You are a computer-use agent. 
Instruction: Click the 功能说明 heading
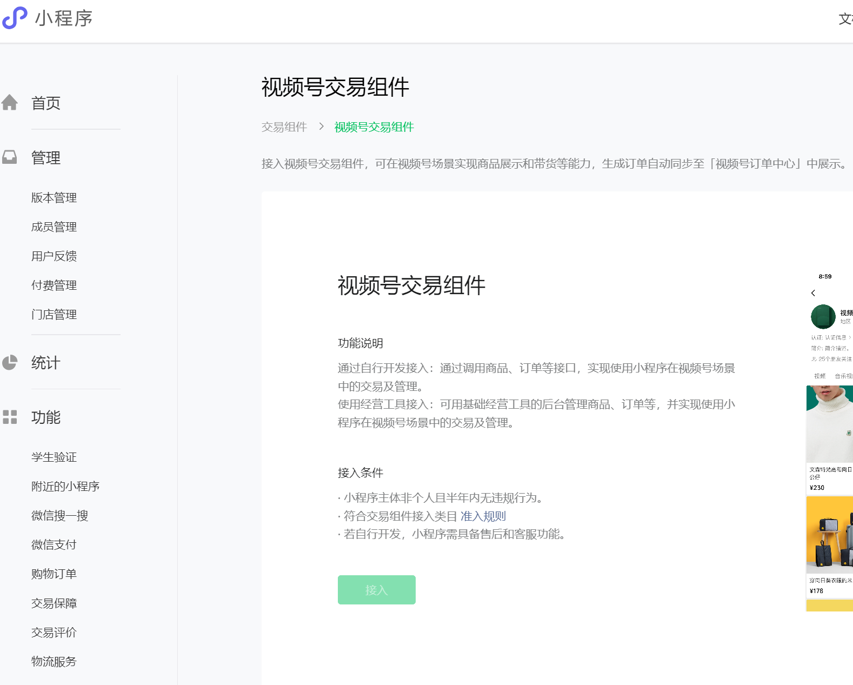point(361,343)
